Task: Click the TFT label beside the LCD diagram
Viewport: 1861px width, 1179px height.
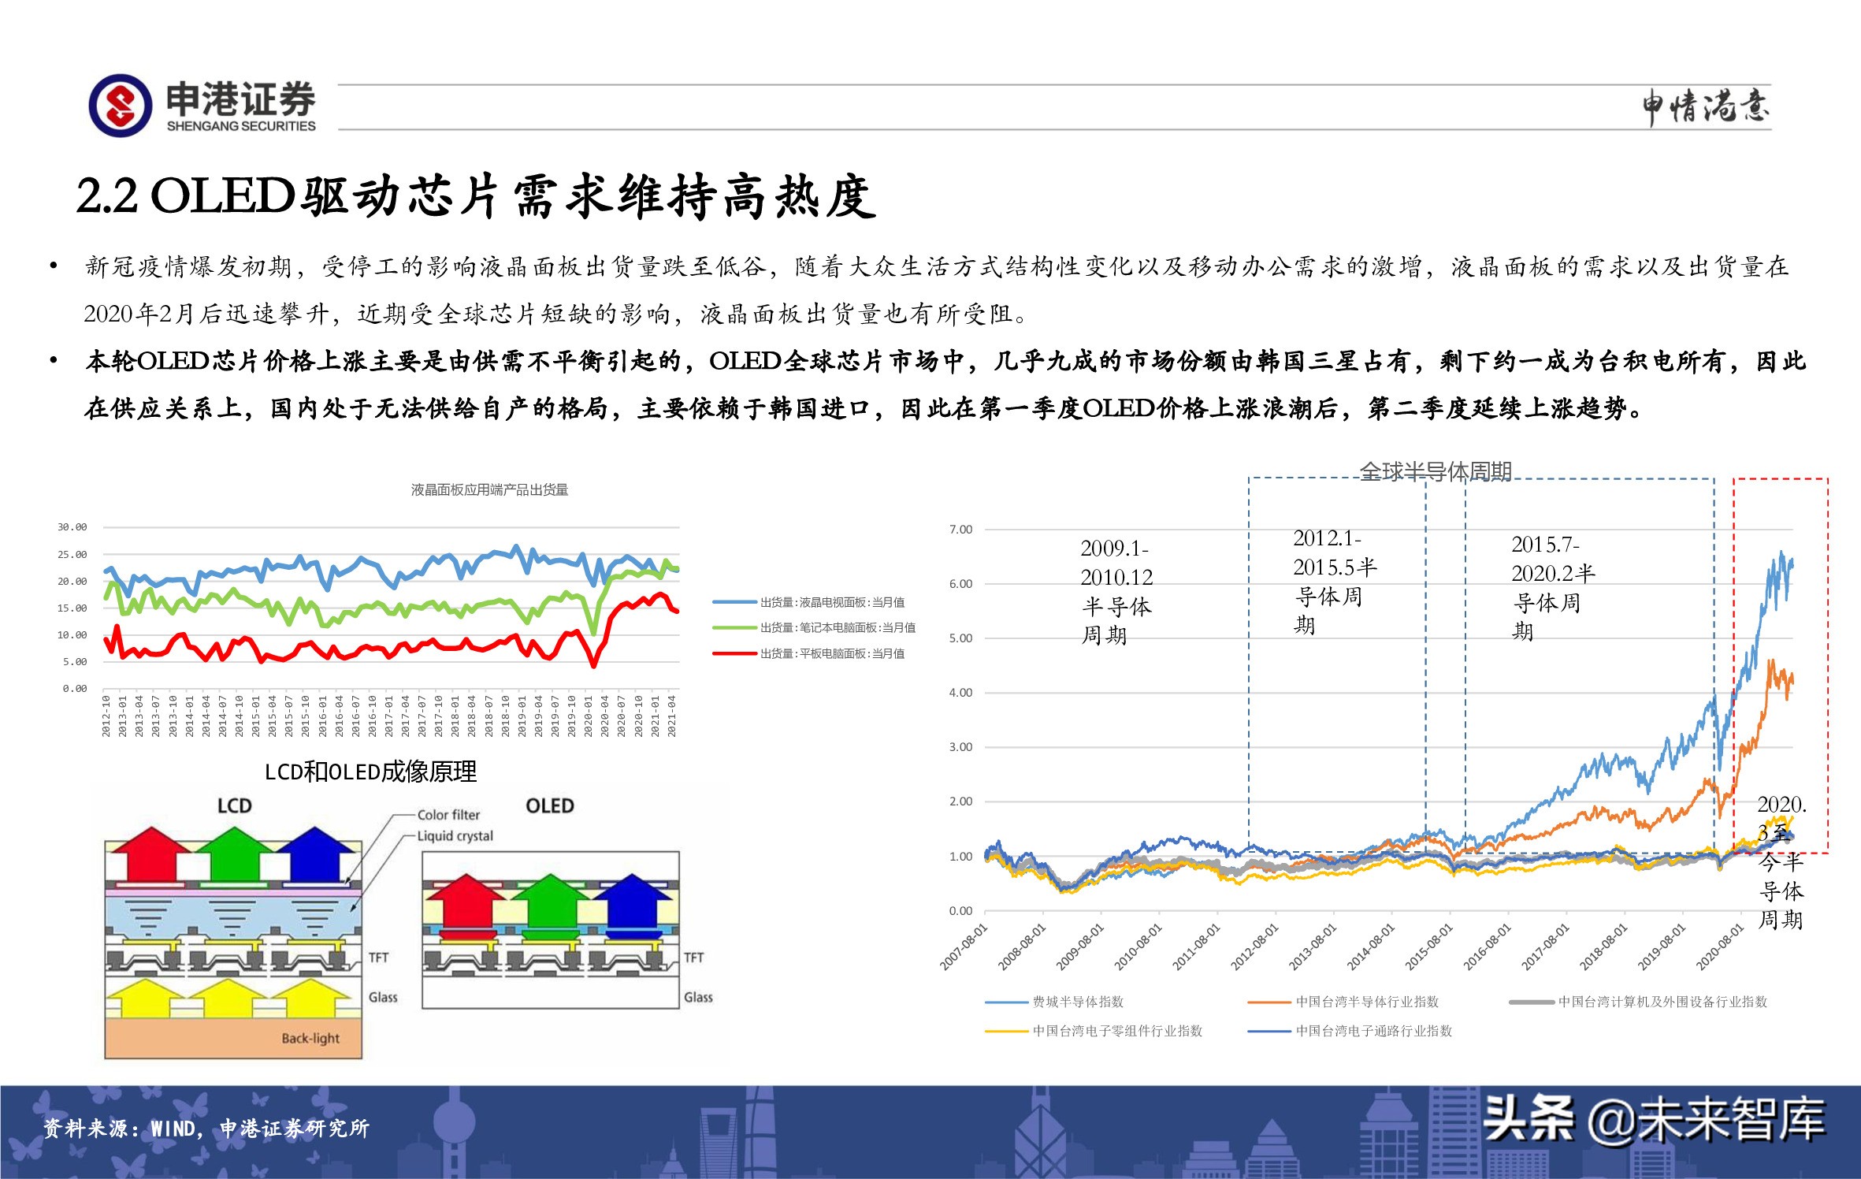Action: (378, 957)
